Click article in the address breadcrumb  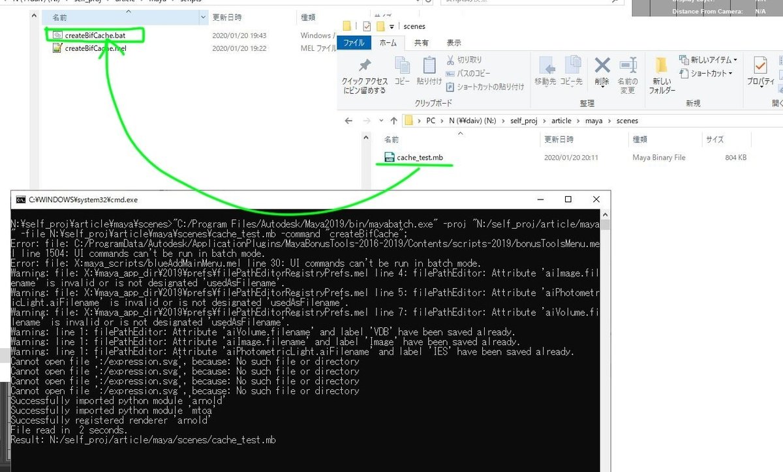(x=560, y=121)
